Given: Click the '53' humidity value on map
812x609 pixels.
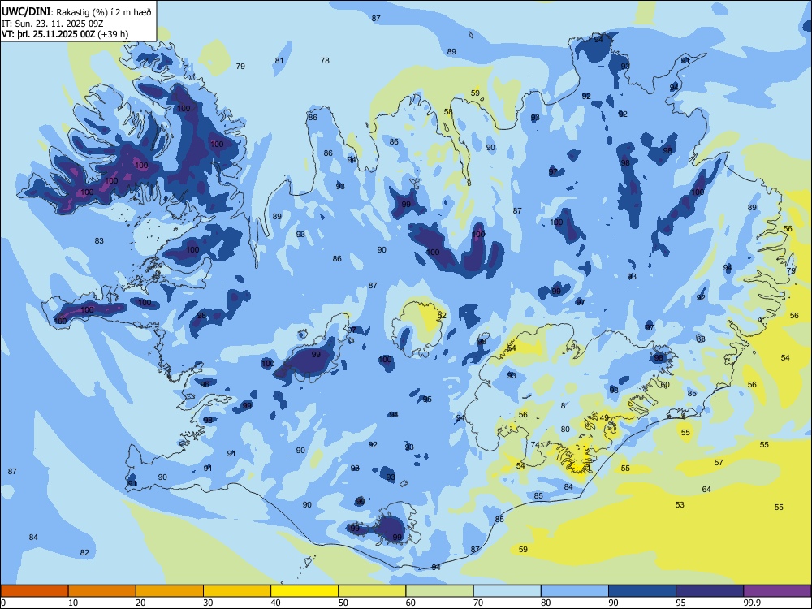Looking at the screenshot, I should 680,504.
